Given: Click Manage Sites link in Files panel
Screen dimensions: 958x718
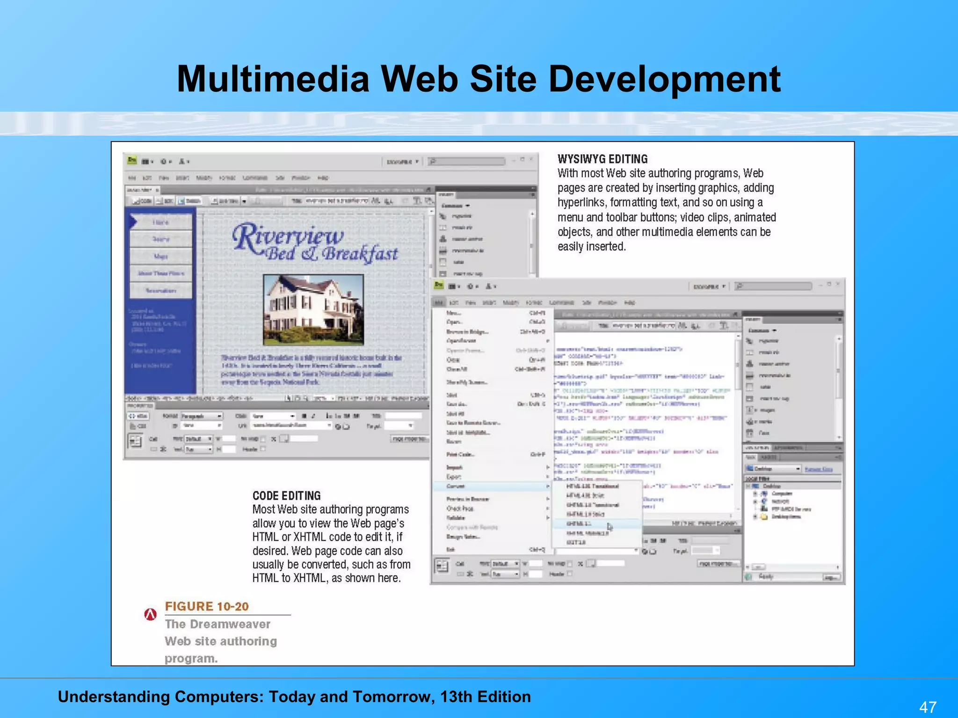Looking at the screenshot, I should click(819, 469).
